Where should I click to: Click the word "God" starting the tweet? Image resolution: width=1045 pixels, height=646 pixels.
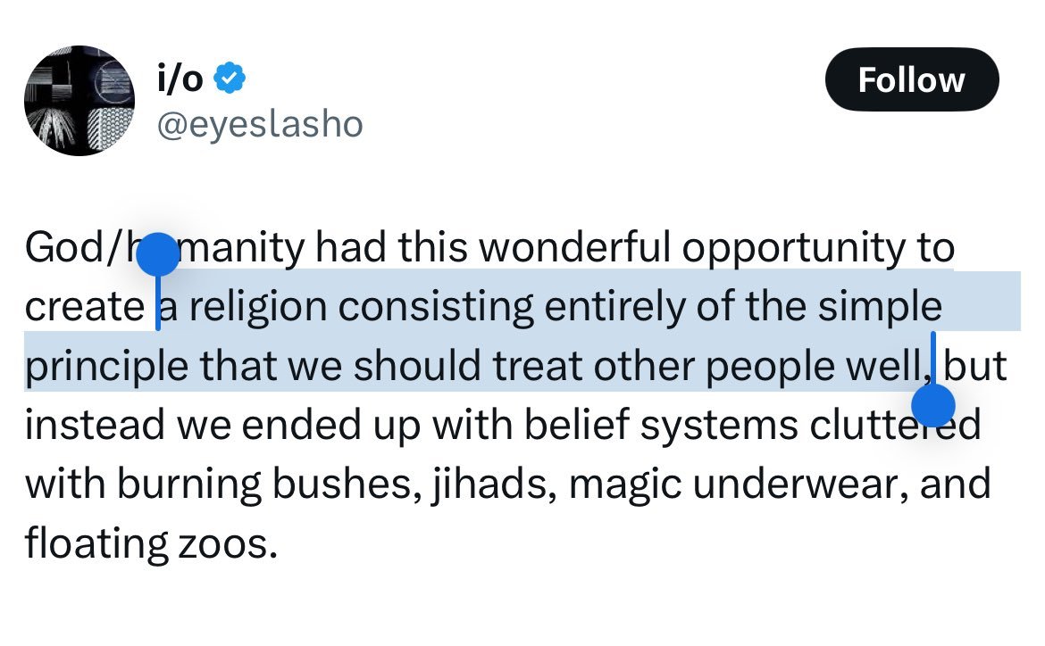(x=63, y=248)
